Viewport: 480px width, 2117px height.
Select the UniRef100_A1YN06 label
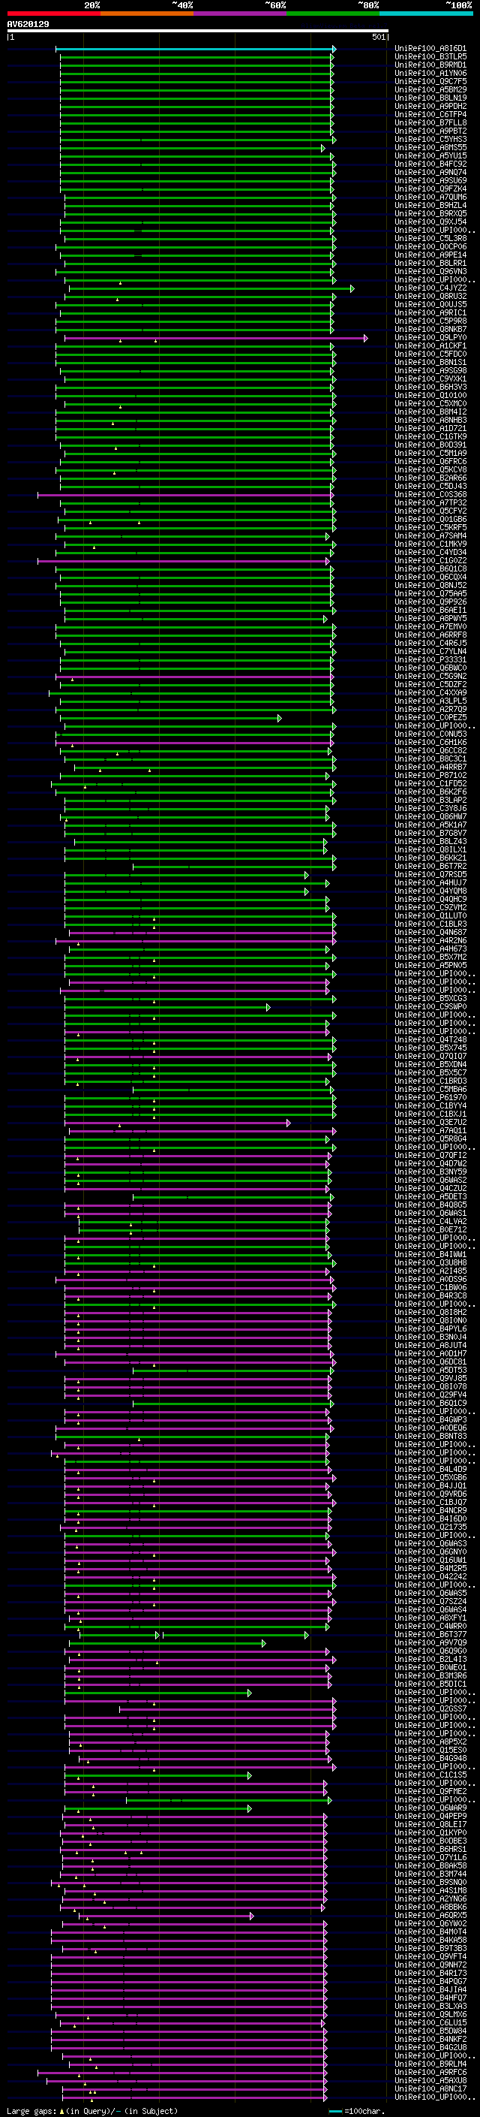430,74
